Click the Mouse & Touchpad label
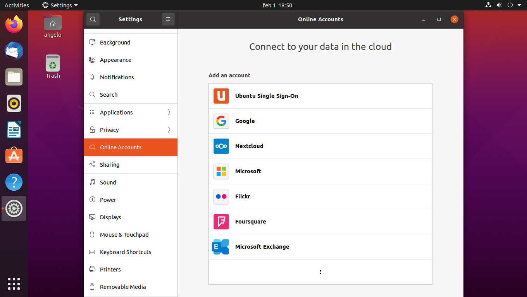This screenshot has width=527, height=297. point(124,235)
